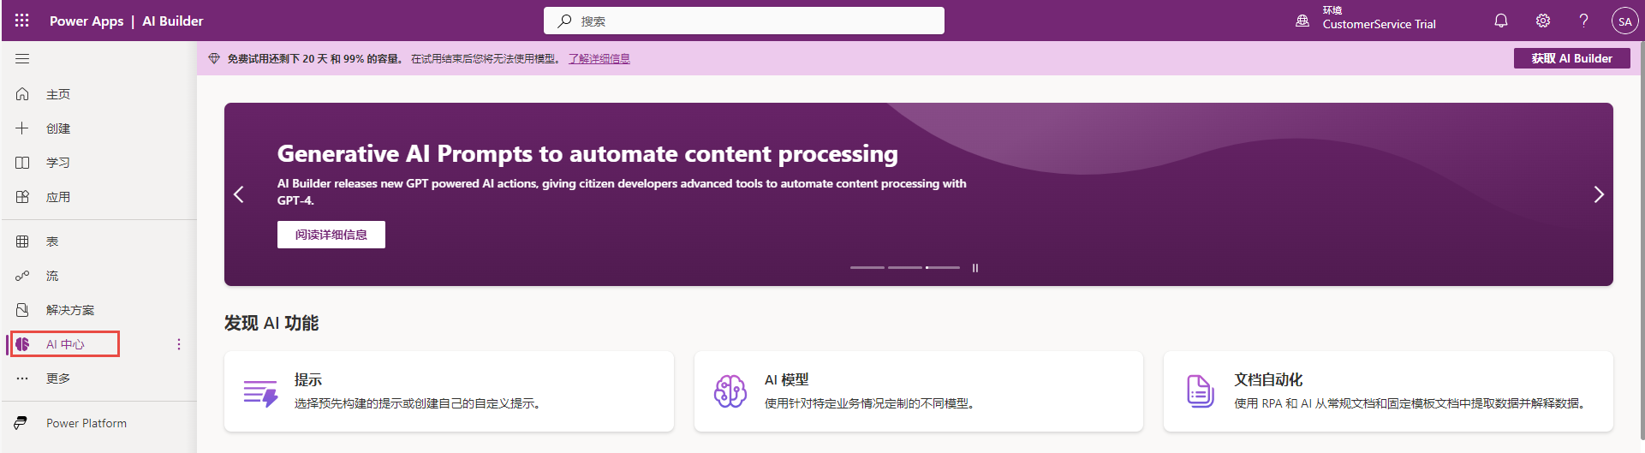Click the AI Builder header label

click(173, 21)
